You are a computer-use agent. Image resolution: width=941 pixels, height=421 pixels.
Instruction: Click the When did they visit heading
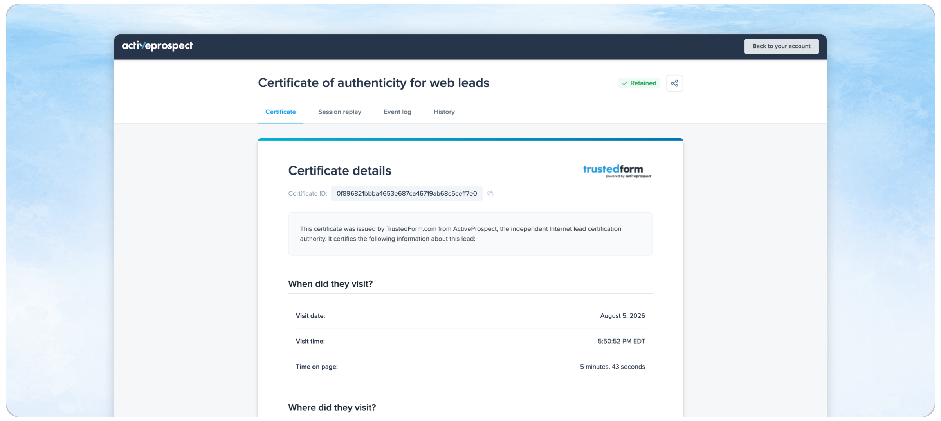click(330, 284)
